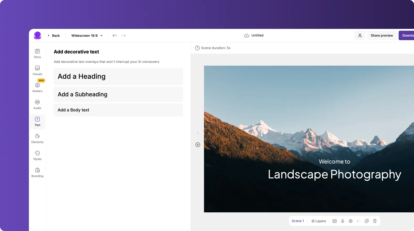414x231 pixels.
Task: Open the Visuals panel
Action: tap(37, 70)
